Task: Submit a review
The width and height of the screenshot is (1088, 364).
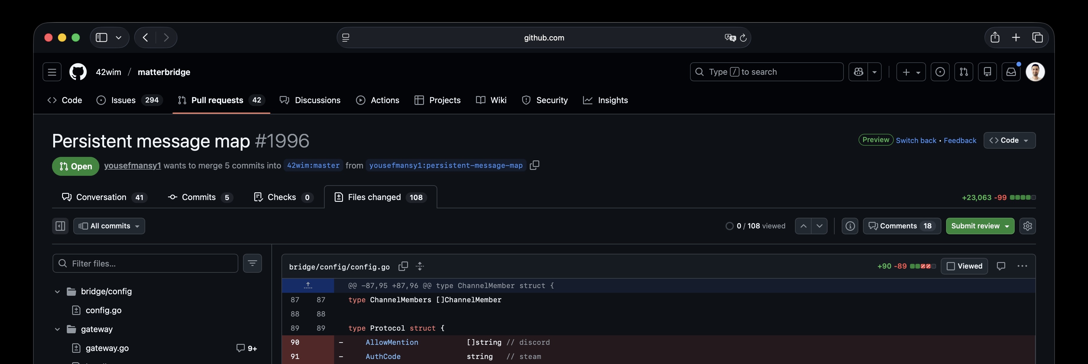Action: click(x=974, y=226)
